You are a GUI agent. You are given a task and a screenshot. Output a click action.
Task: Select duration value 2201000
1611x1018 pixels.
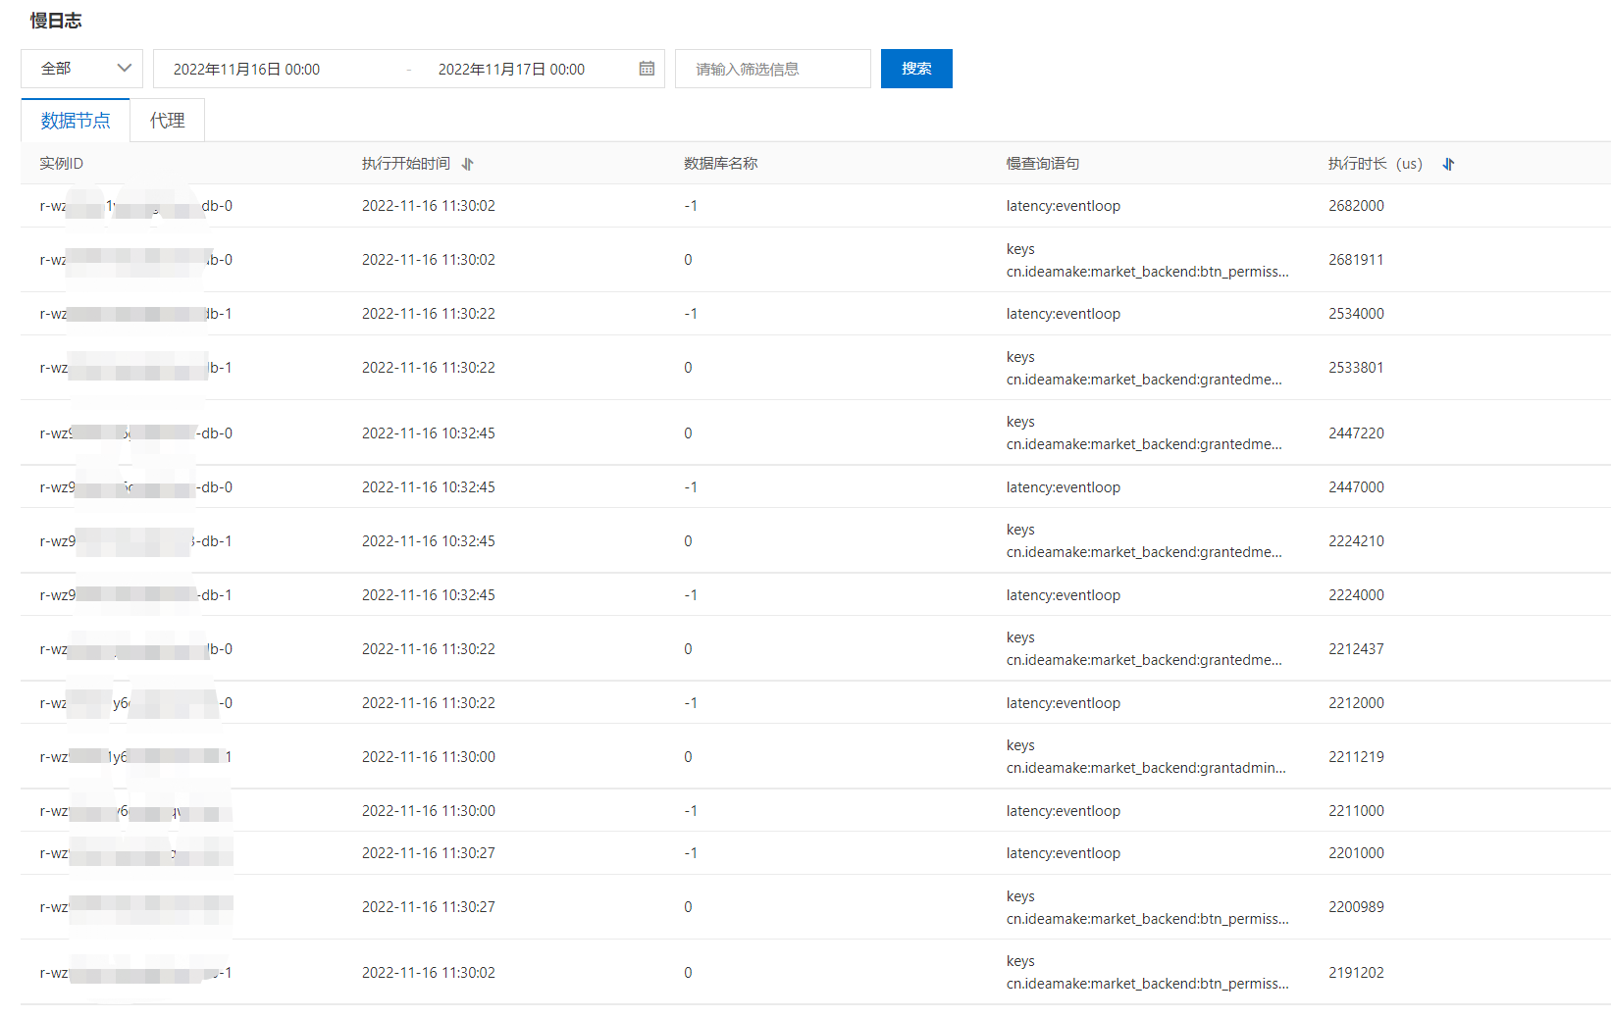tap(1356, 853)
